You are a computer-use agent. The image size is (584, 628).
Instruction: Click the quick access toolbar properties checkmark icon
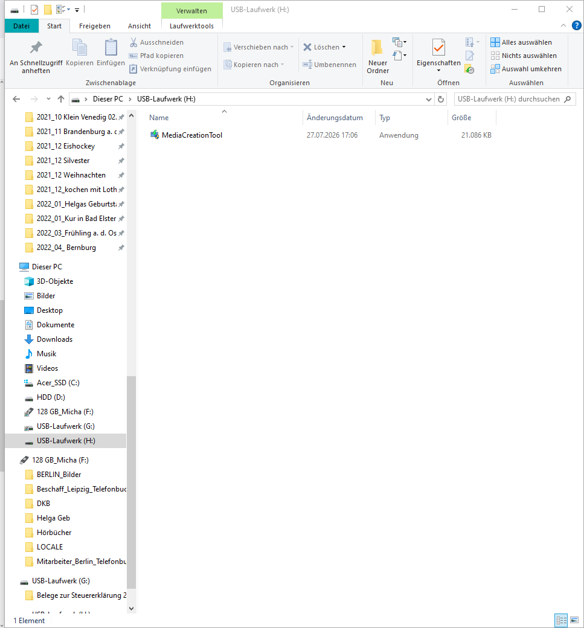pos(34,10)
